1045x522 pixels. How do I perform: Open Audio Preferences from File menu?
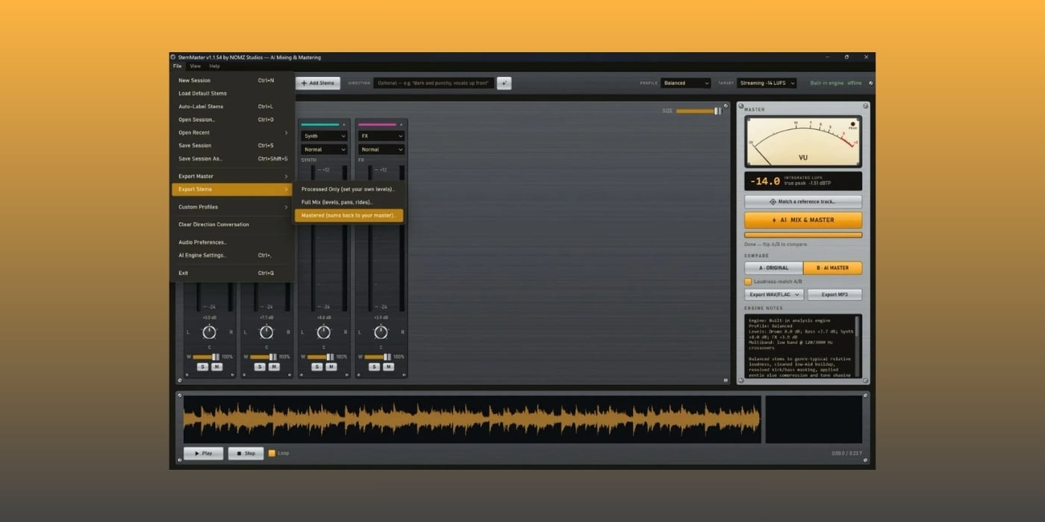tap(233, 242)
